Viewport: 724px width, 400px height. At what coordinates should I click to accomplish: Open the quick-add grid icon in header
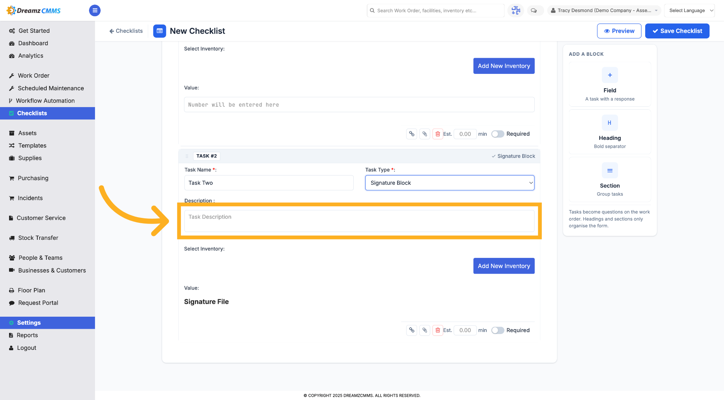tap(516, 11)
